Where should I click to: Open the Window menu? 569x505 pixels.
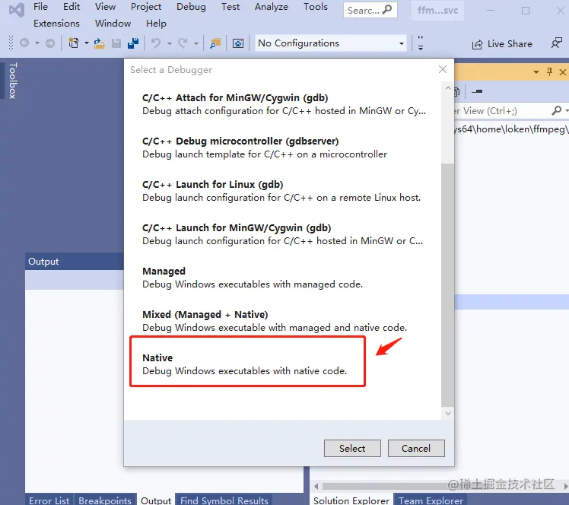coord(113,24)
